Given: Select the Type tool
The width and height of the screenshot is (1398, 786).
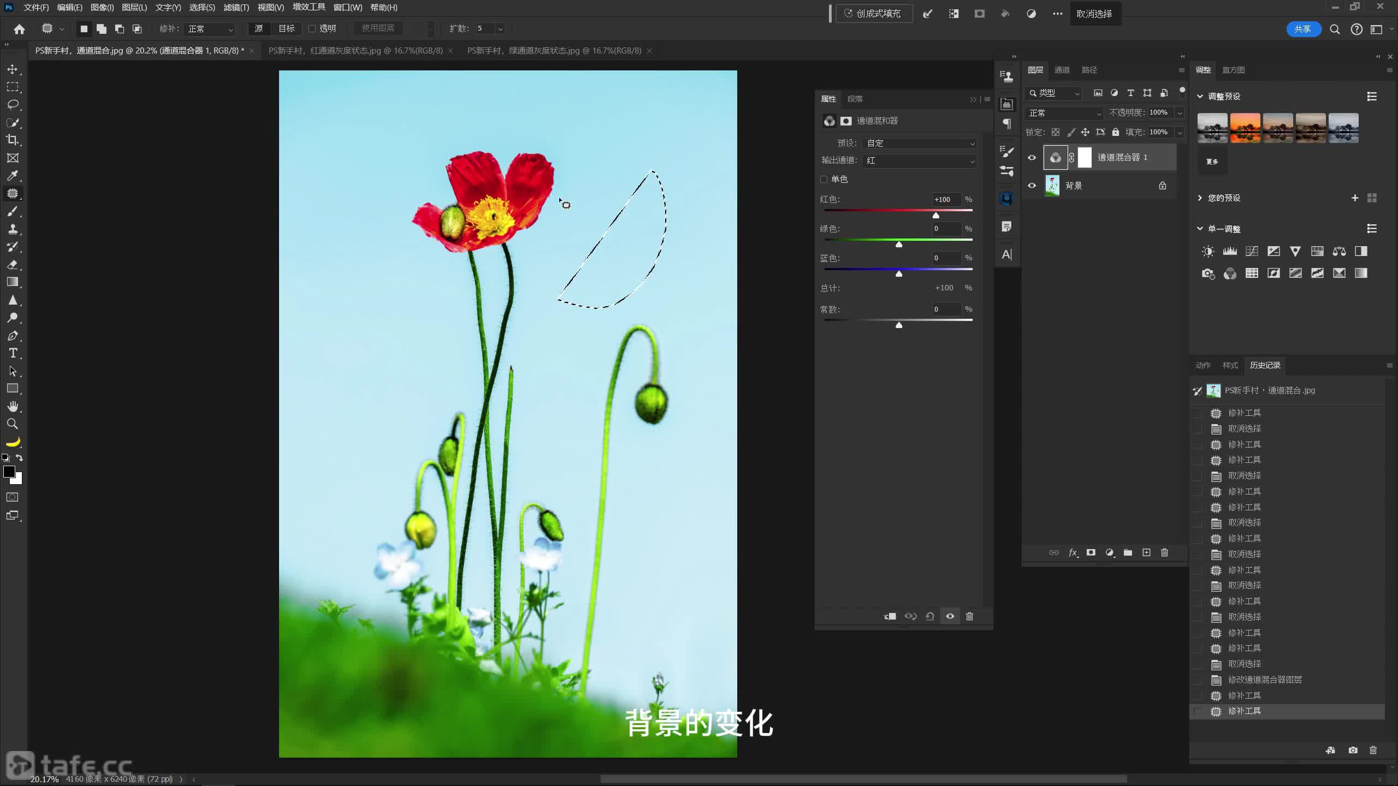Looking at the screenshot, I should (x=13, y=353).
